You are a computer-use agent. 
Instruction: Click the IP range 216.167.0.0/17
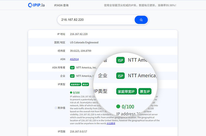coord(79,131)
